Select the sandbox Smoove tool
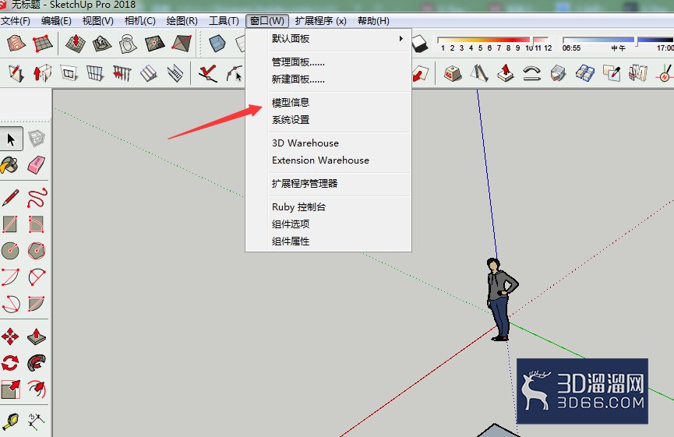The image size is (674, 437). click(76, 44)
